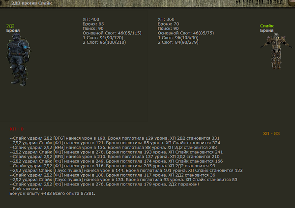Screen dimensions: 295x208
Task: Click the orange ХП - 83 indicator
Action: [x=271, y=133]
